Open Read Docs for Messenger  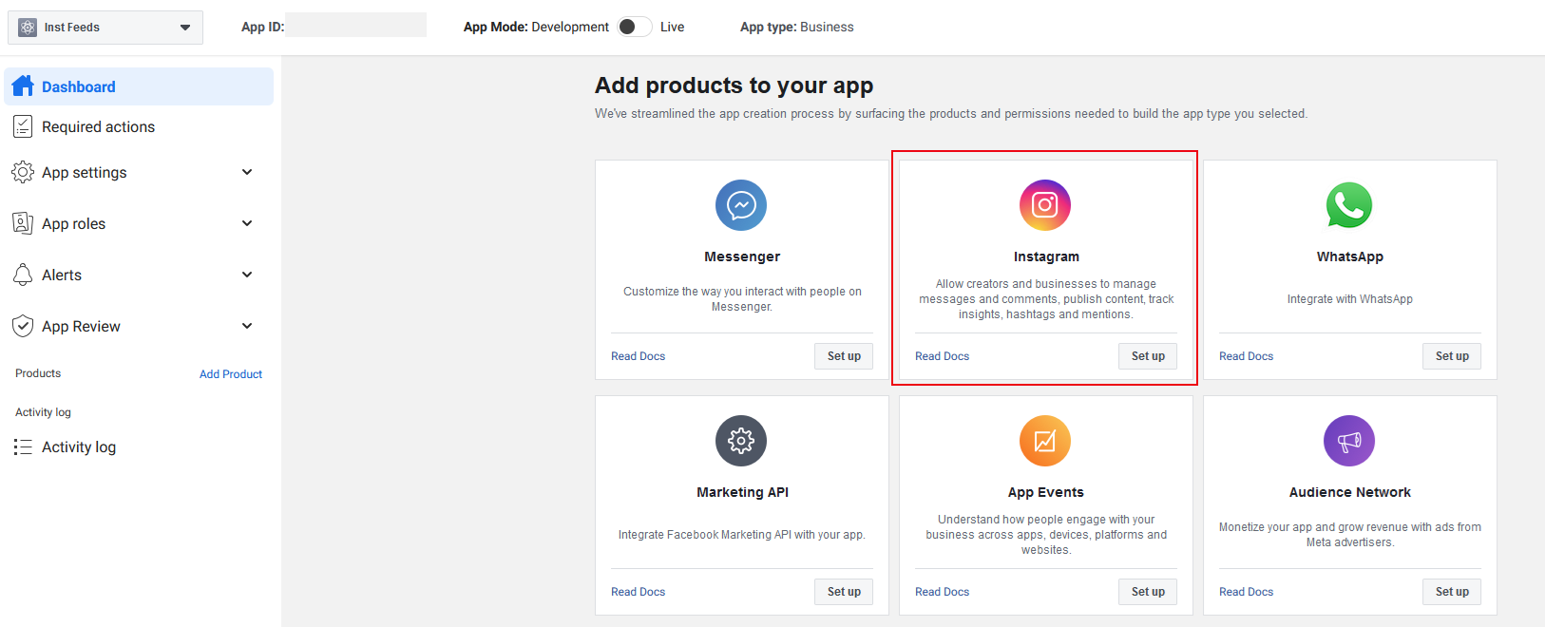(x=638, y=356)
